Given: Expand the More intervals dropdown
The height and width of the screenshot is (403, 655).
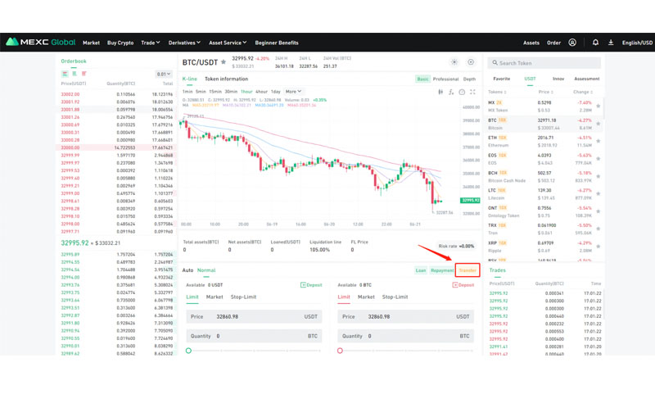Looking at the screenshot, I should coord(293,92).
